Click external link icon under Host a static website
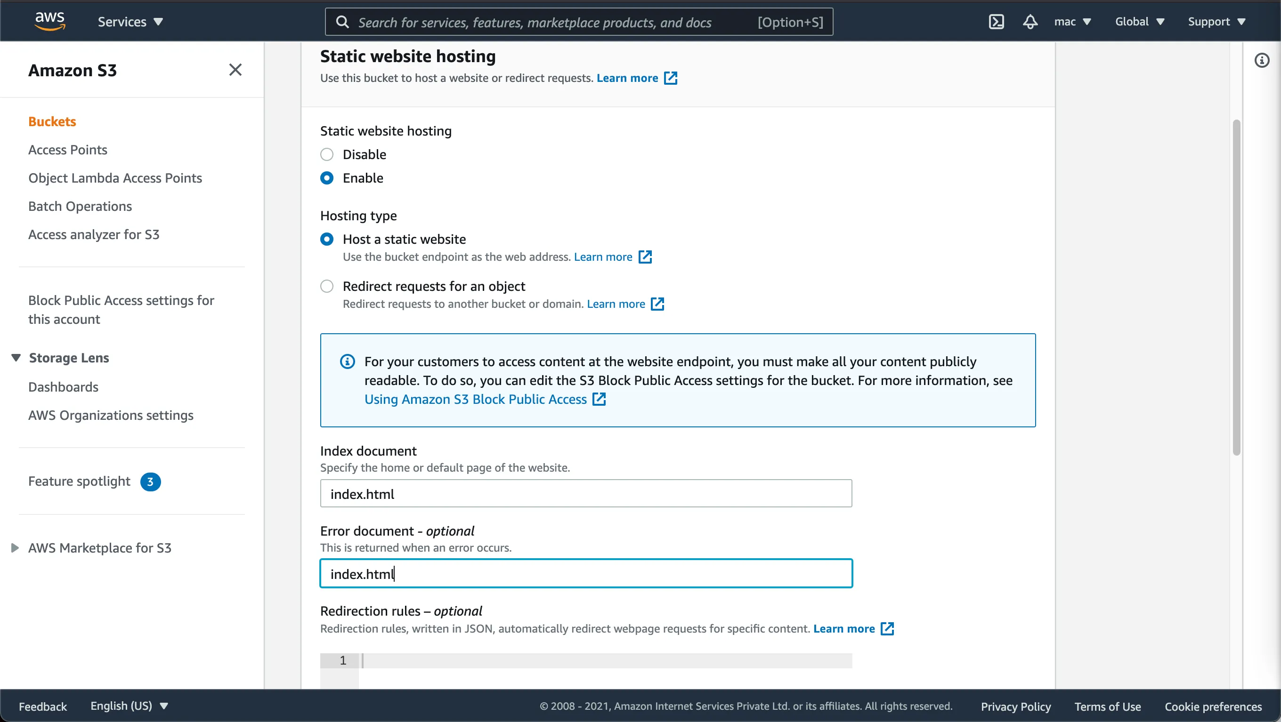1281x722 pixels. pyautogui.click(x=645, y=257)
